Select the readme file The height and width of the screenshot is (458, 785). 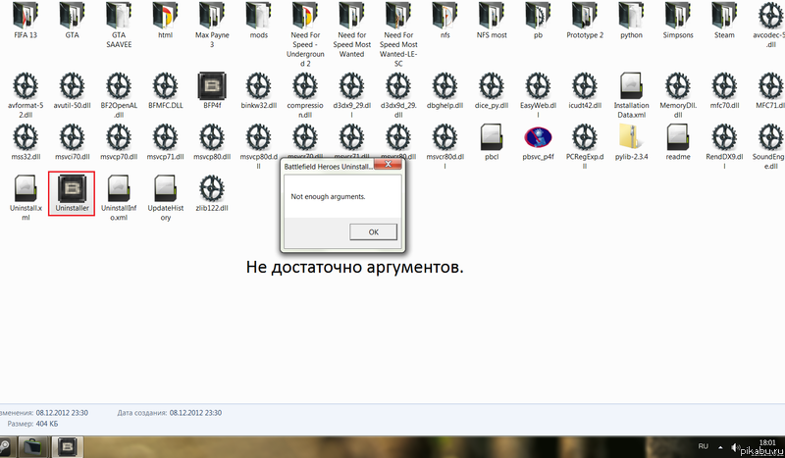678,142
